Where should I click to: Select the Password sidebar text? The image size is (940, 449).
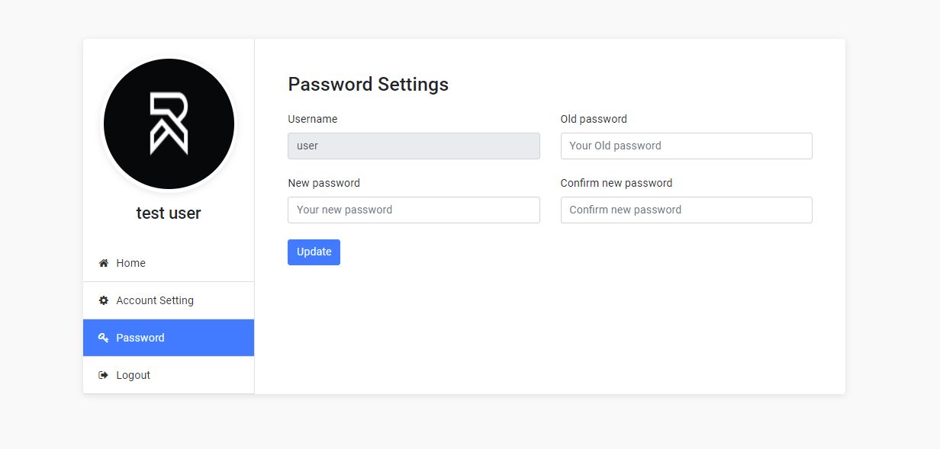click(140, 338)
